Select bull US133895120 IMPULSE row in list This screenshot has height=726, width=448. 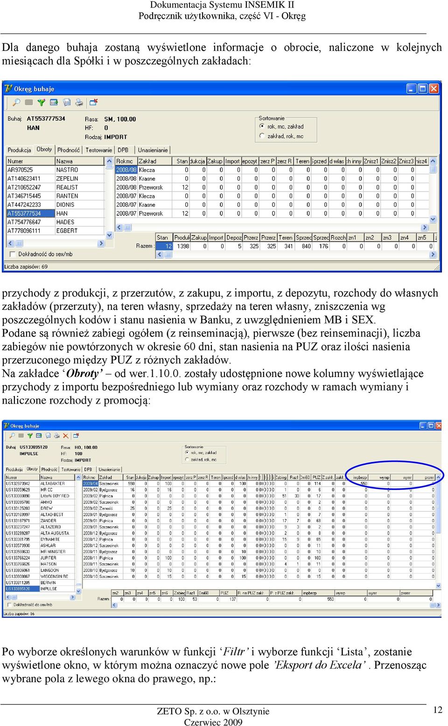tap(39, 589)
